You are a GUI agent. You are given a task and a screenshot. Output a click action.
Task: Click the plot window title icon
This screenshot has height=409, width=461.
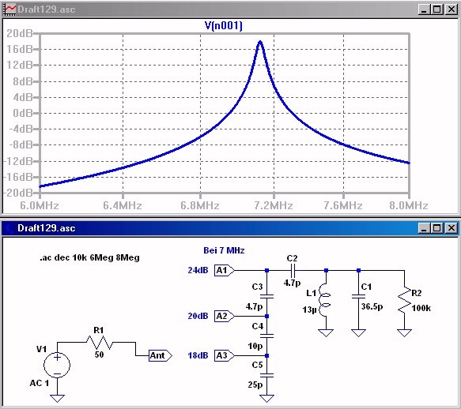(x=9, y=9)
